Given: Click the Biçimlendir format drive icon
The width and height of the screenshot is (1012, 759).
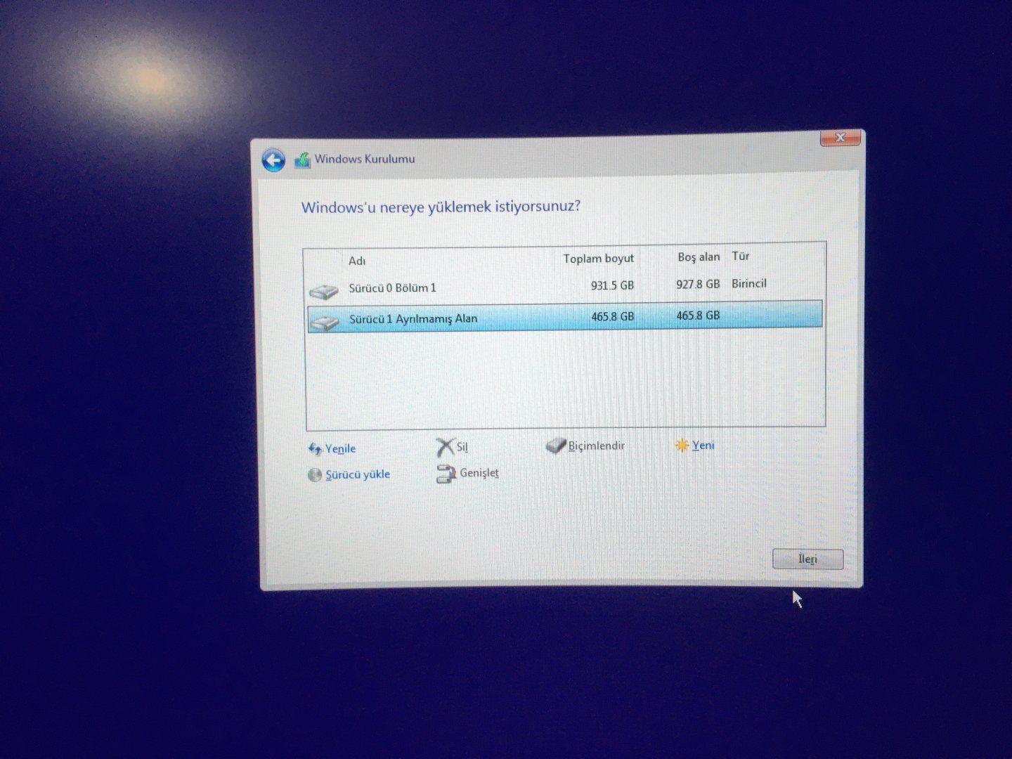Looking at the screenshot, I should [x=556, y=446].
